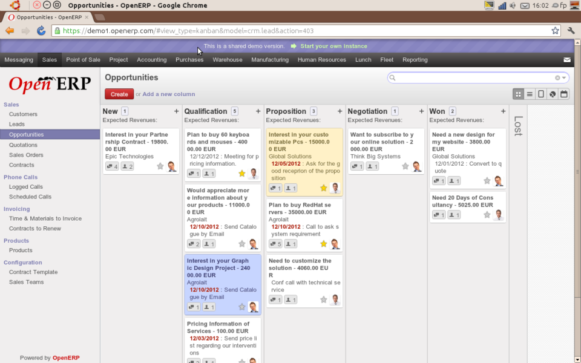
Task: Bookmark this page with the star icon
Action: click(555, 31)
